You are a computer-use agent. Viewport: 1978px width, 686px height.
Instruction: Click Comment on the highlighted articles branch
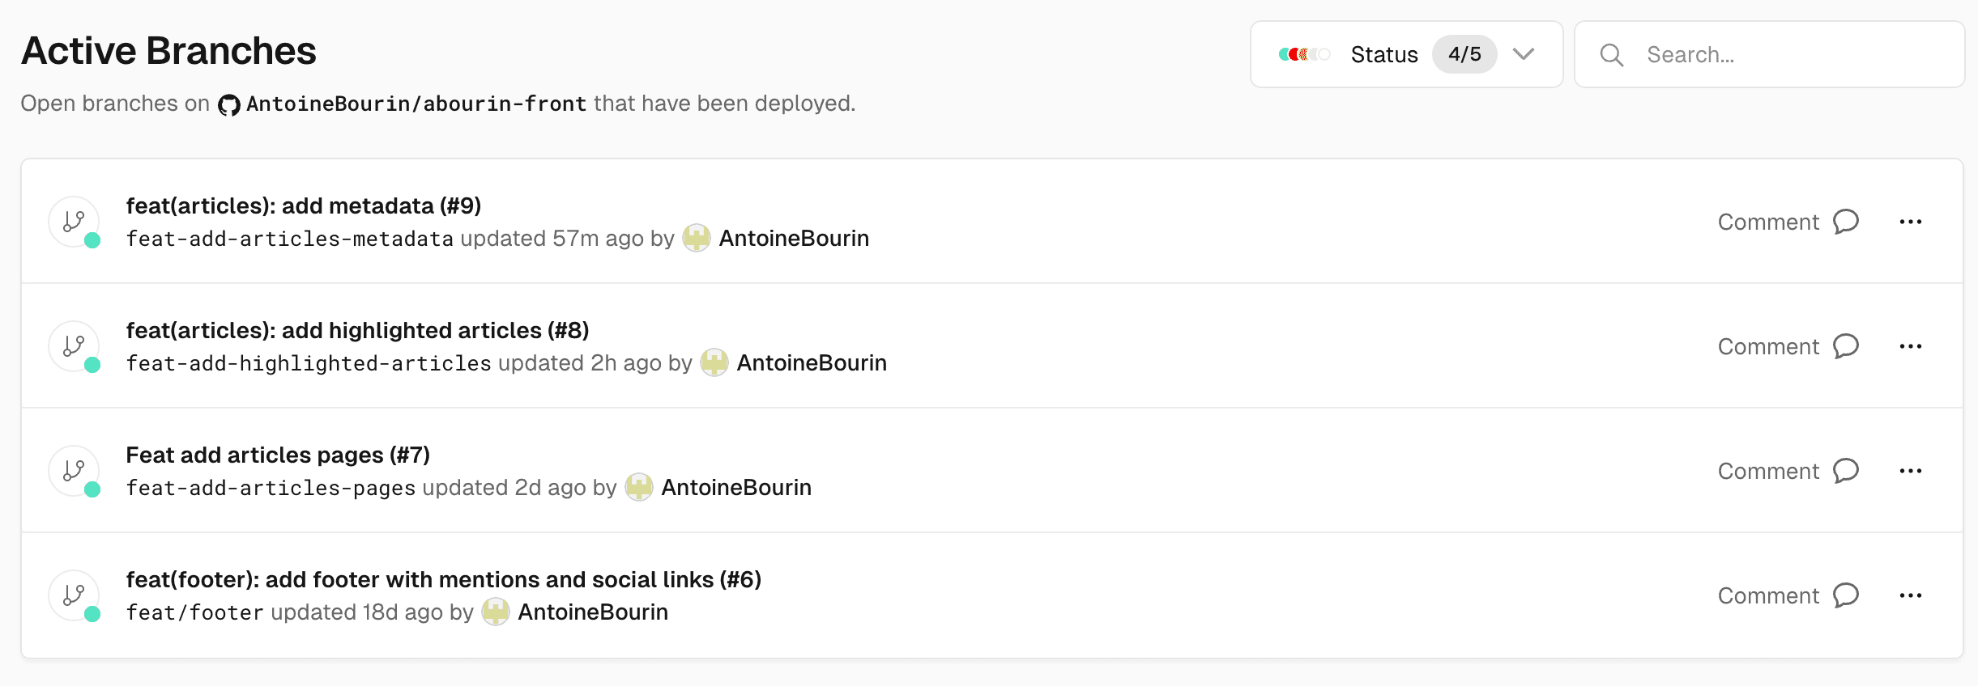(x=1767, y=345)
